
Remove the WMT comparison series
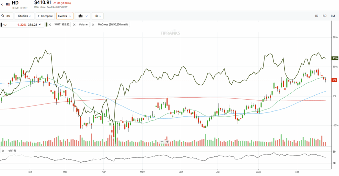pyautogui.click(x=50, y=24)
